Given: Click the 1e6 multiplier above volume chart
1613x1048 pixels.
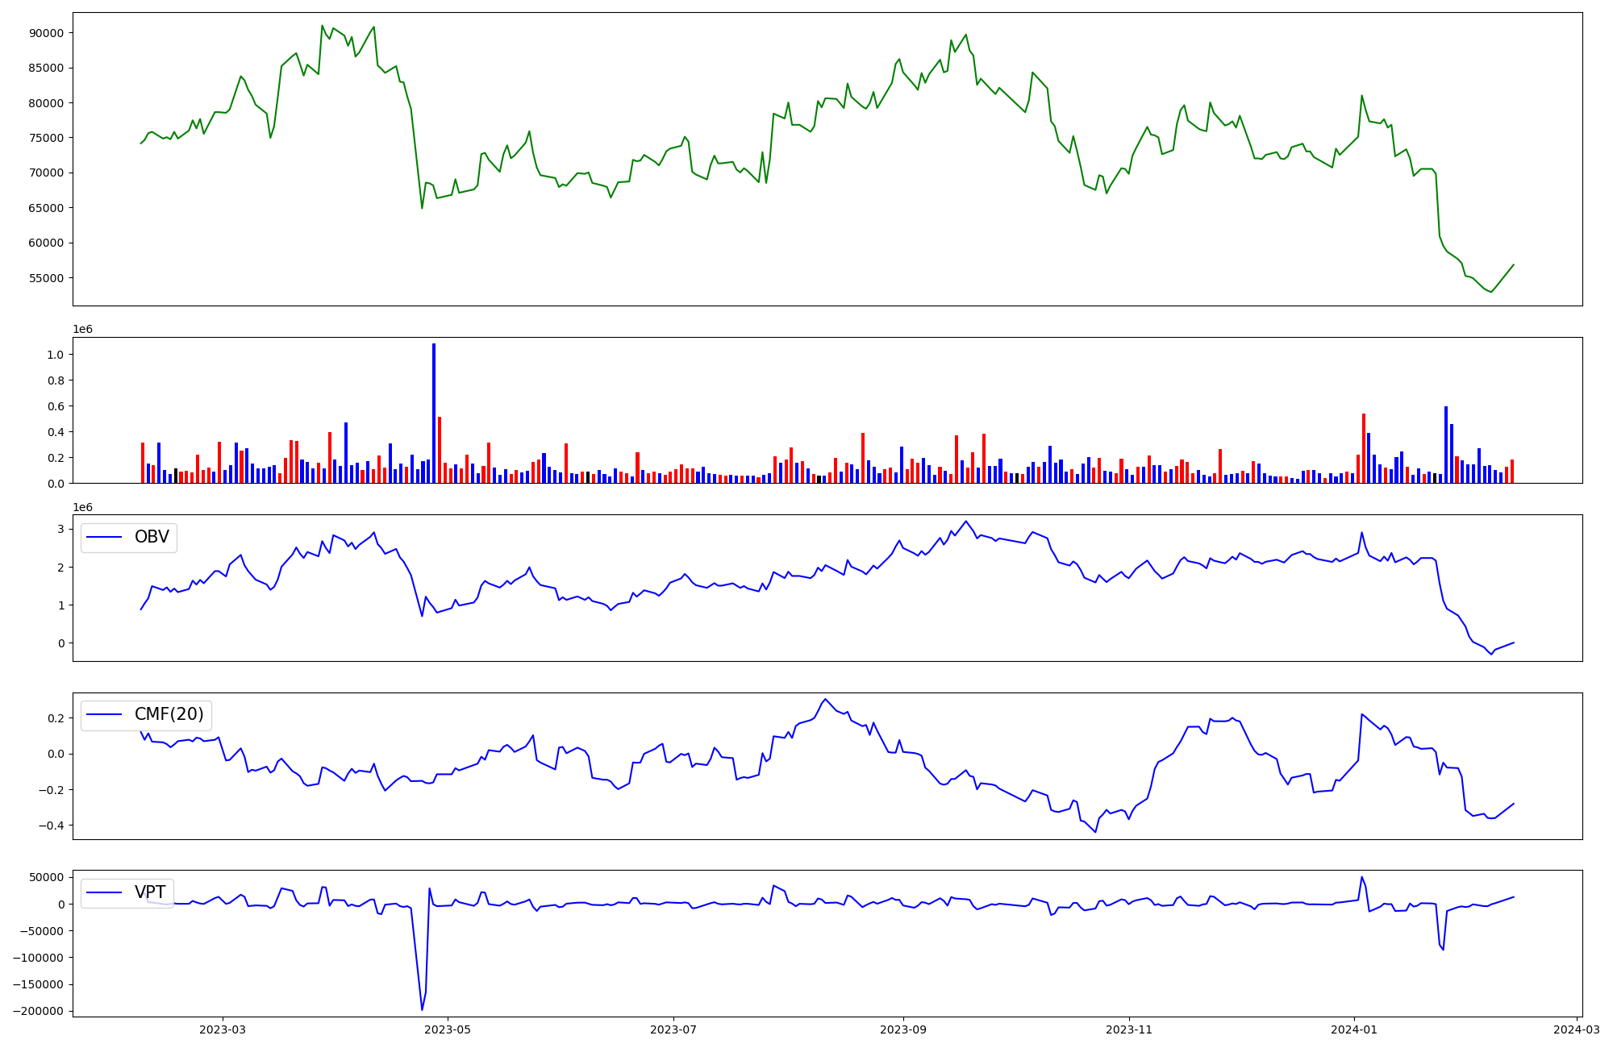Looking at the screenshot, I should coord(83,329).
